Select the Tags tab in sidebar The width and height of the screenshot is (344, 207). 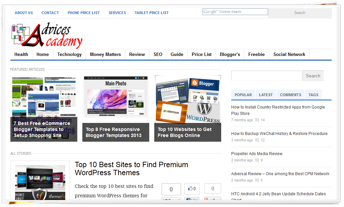click(313, 95)
